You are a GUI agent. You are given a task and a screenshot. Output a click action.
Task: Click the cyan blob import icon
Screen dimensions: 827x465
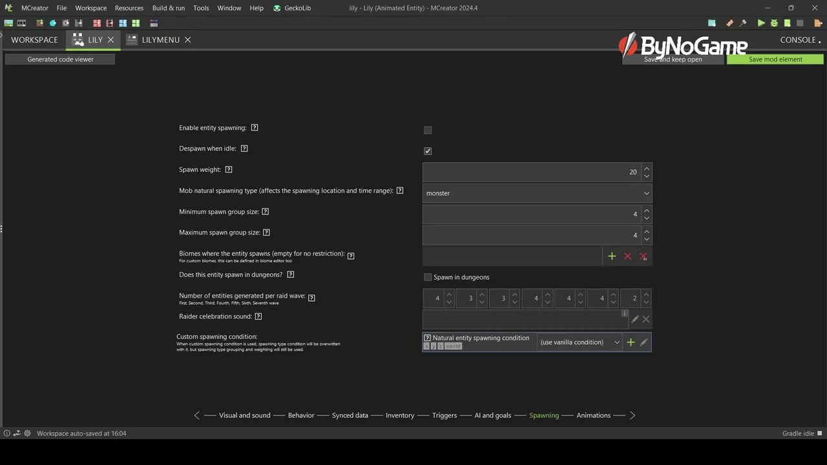[x=53, y=23]
